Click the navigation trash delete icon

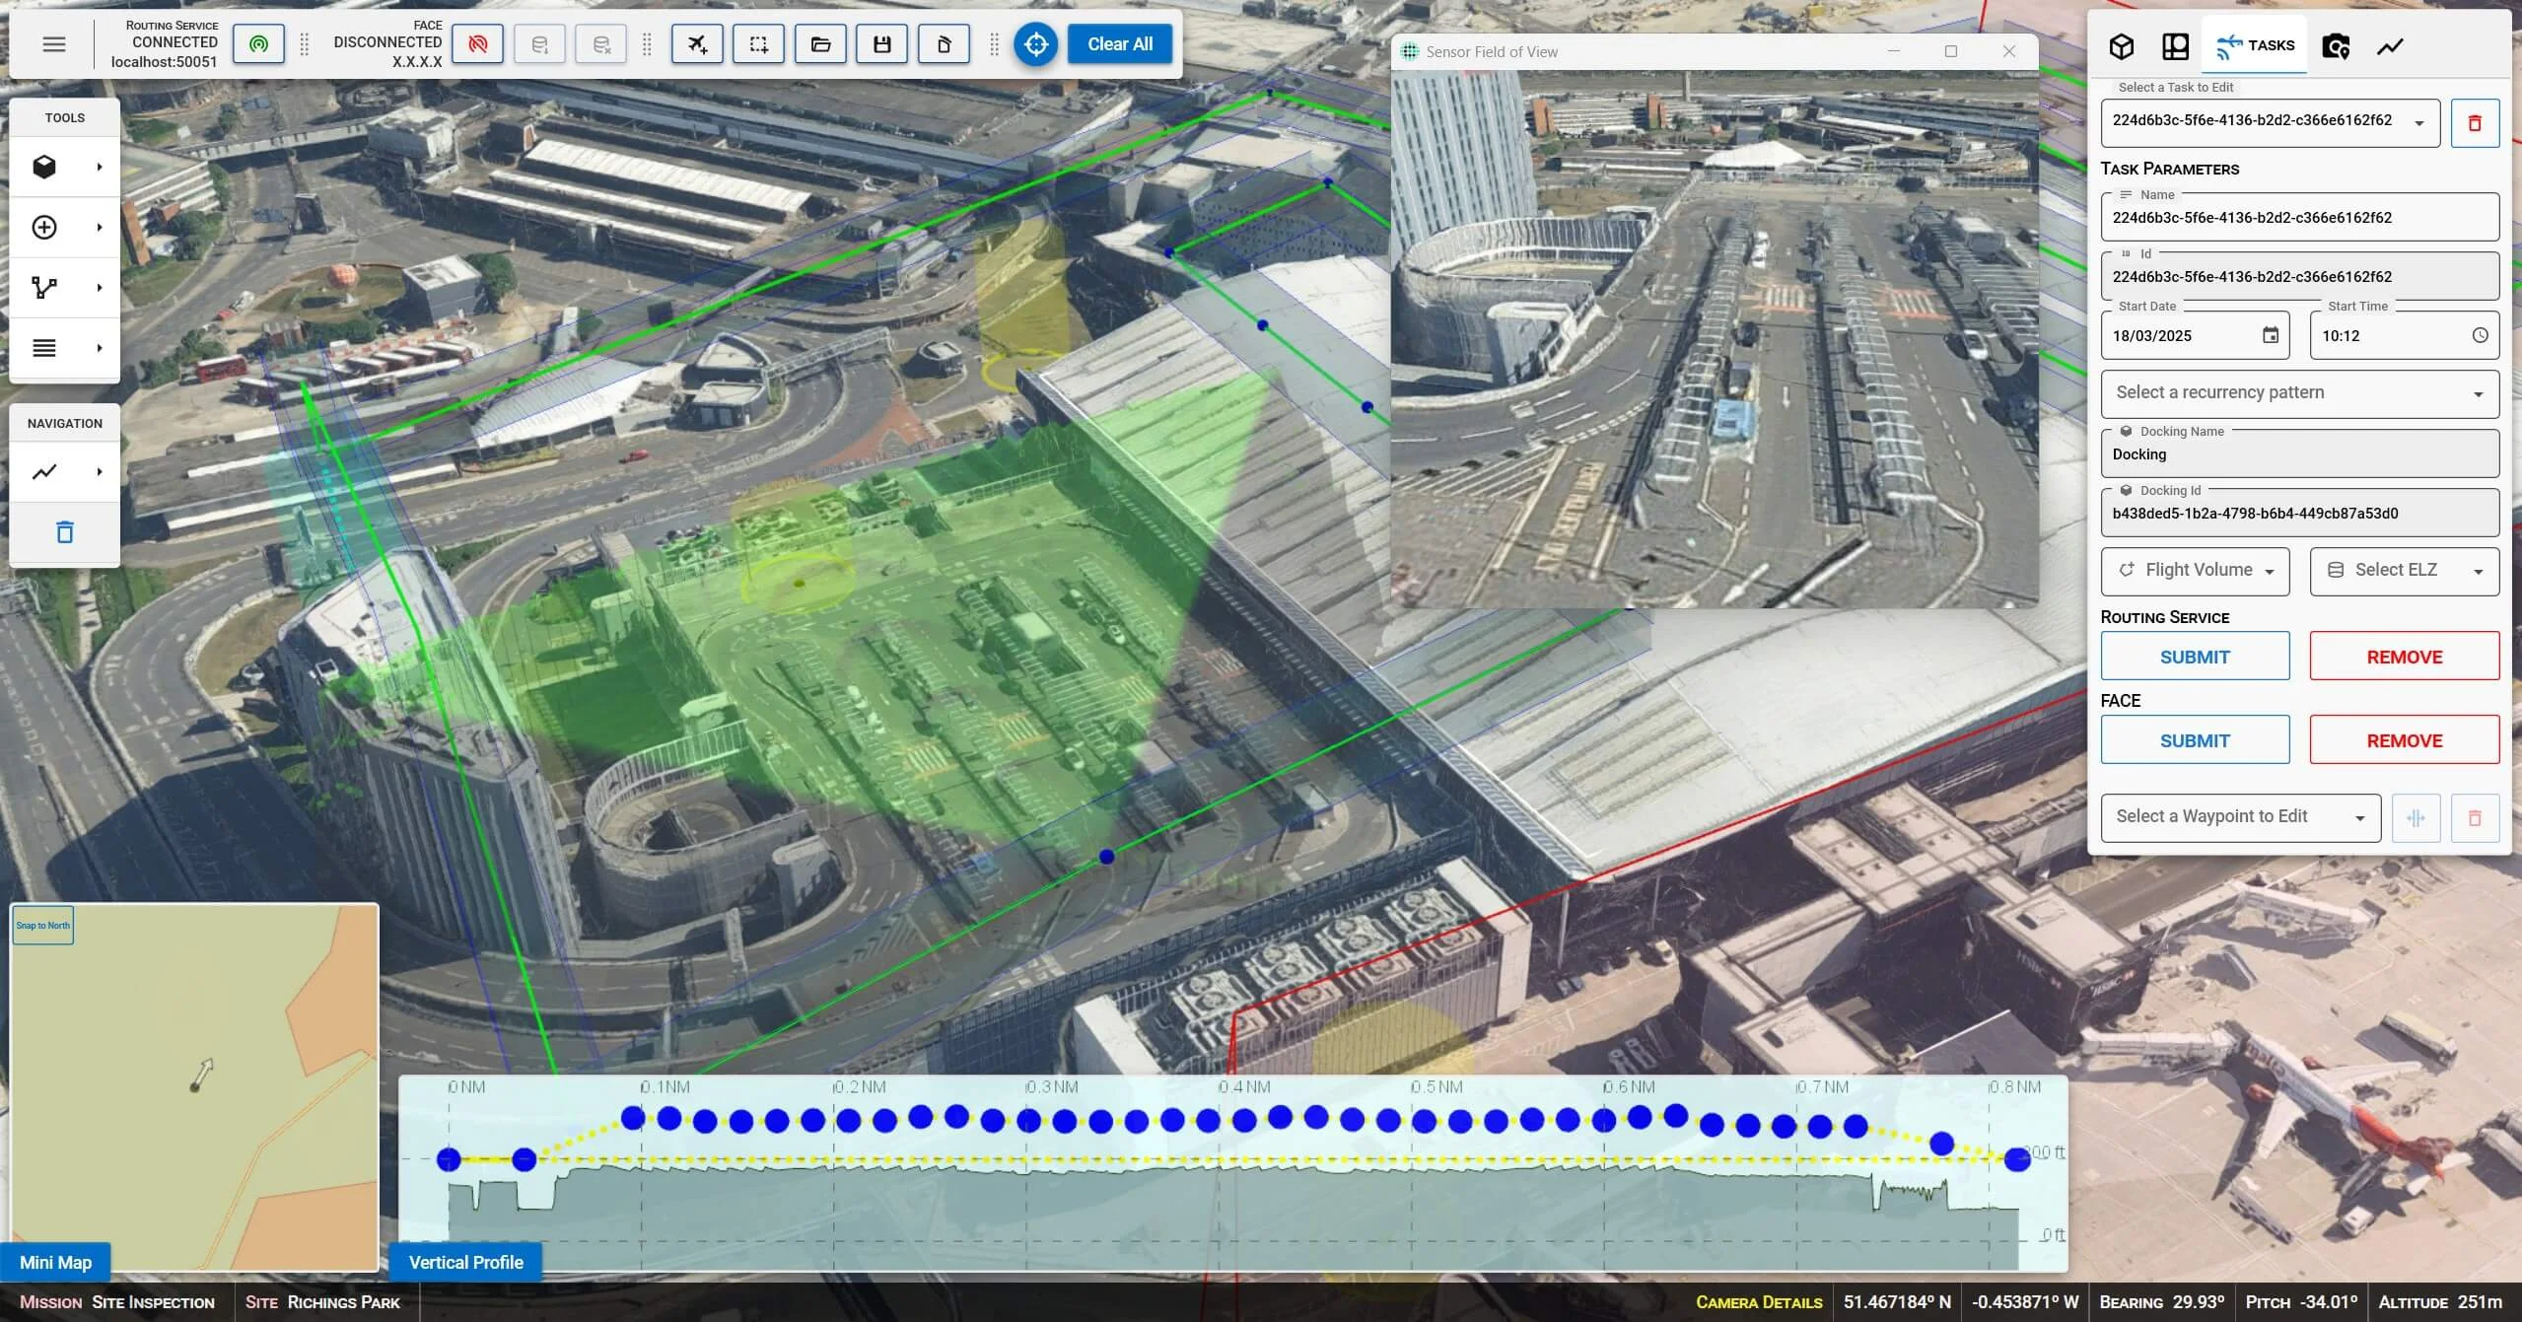[x=64, y=532]
